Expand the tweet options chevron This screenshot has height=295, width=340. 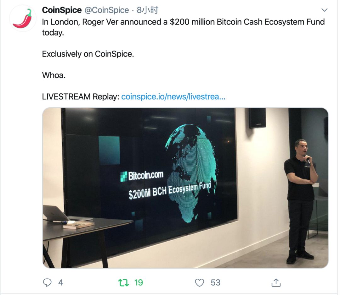[324, 10]
